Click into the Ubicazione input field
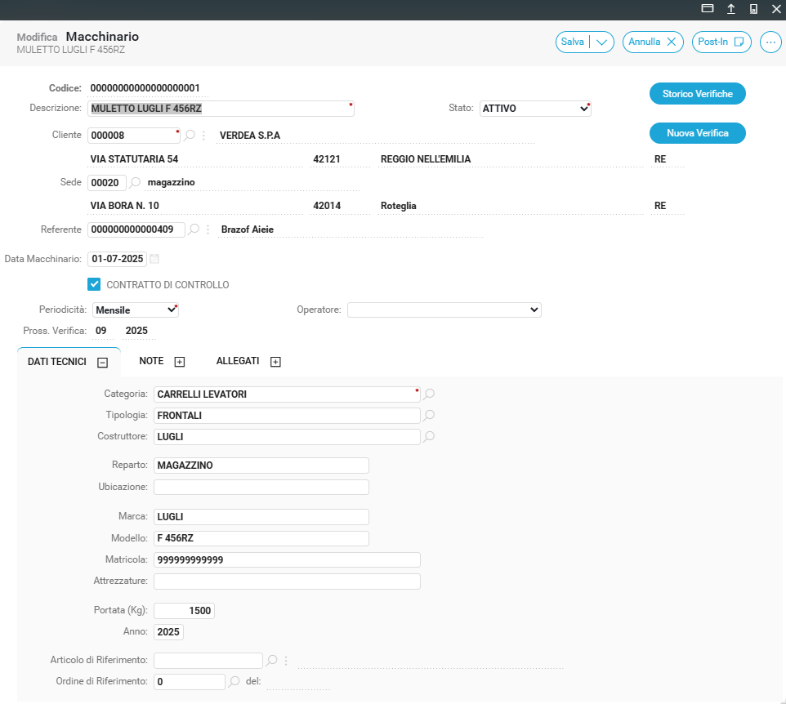Screen dimensions: 786x704 click(261, 488)
